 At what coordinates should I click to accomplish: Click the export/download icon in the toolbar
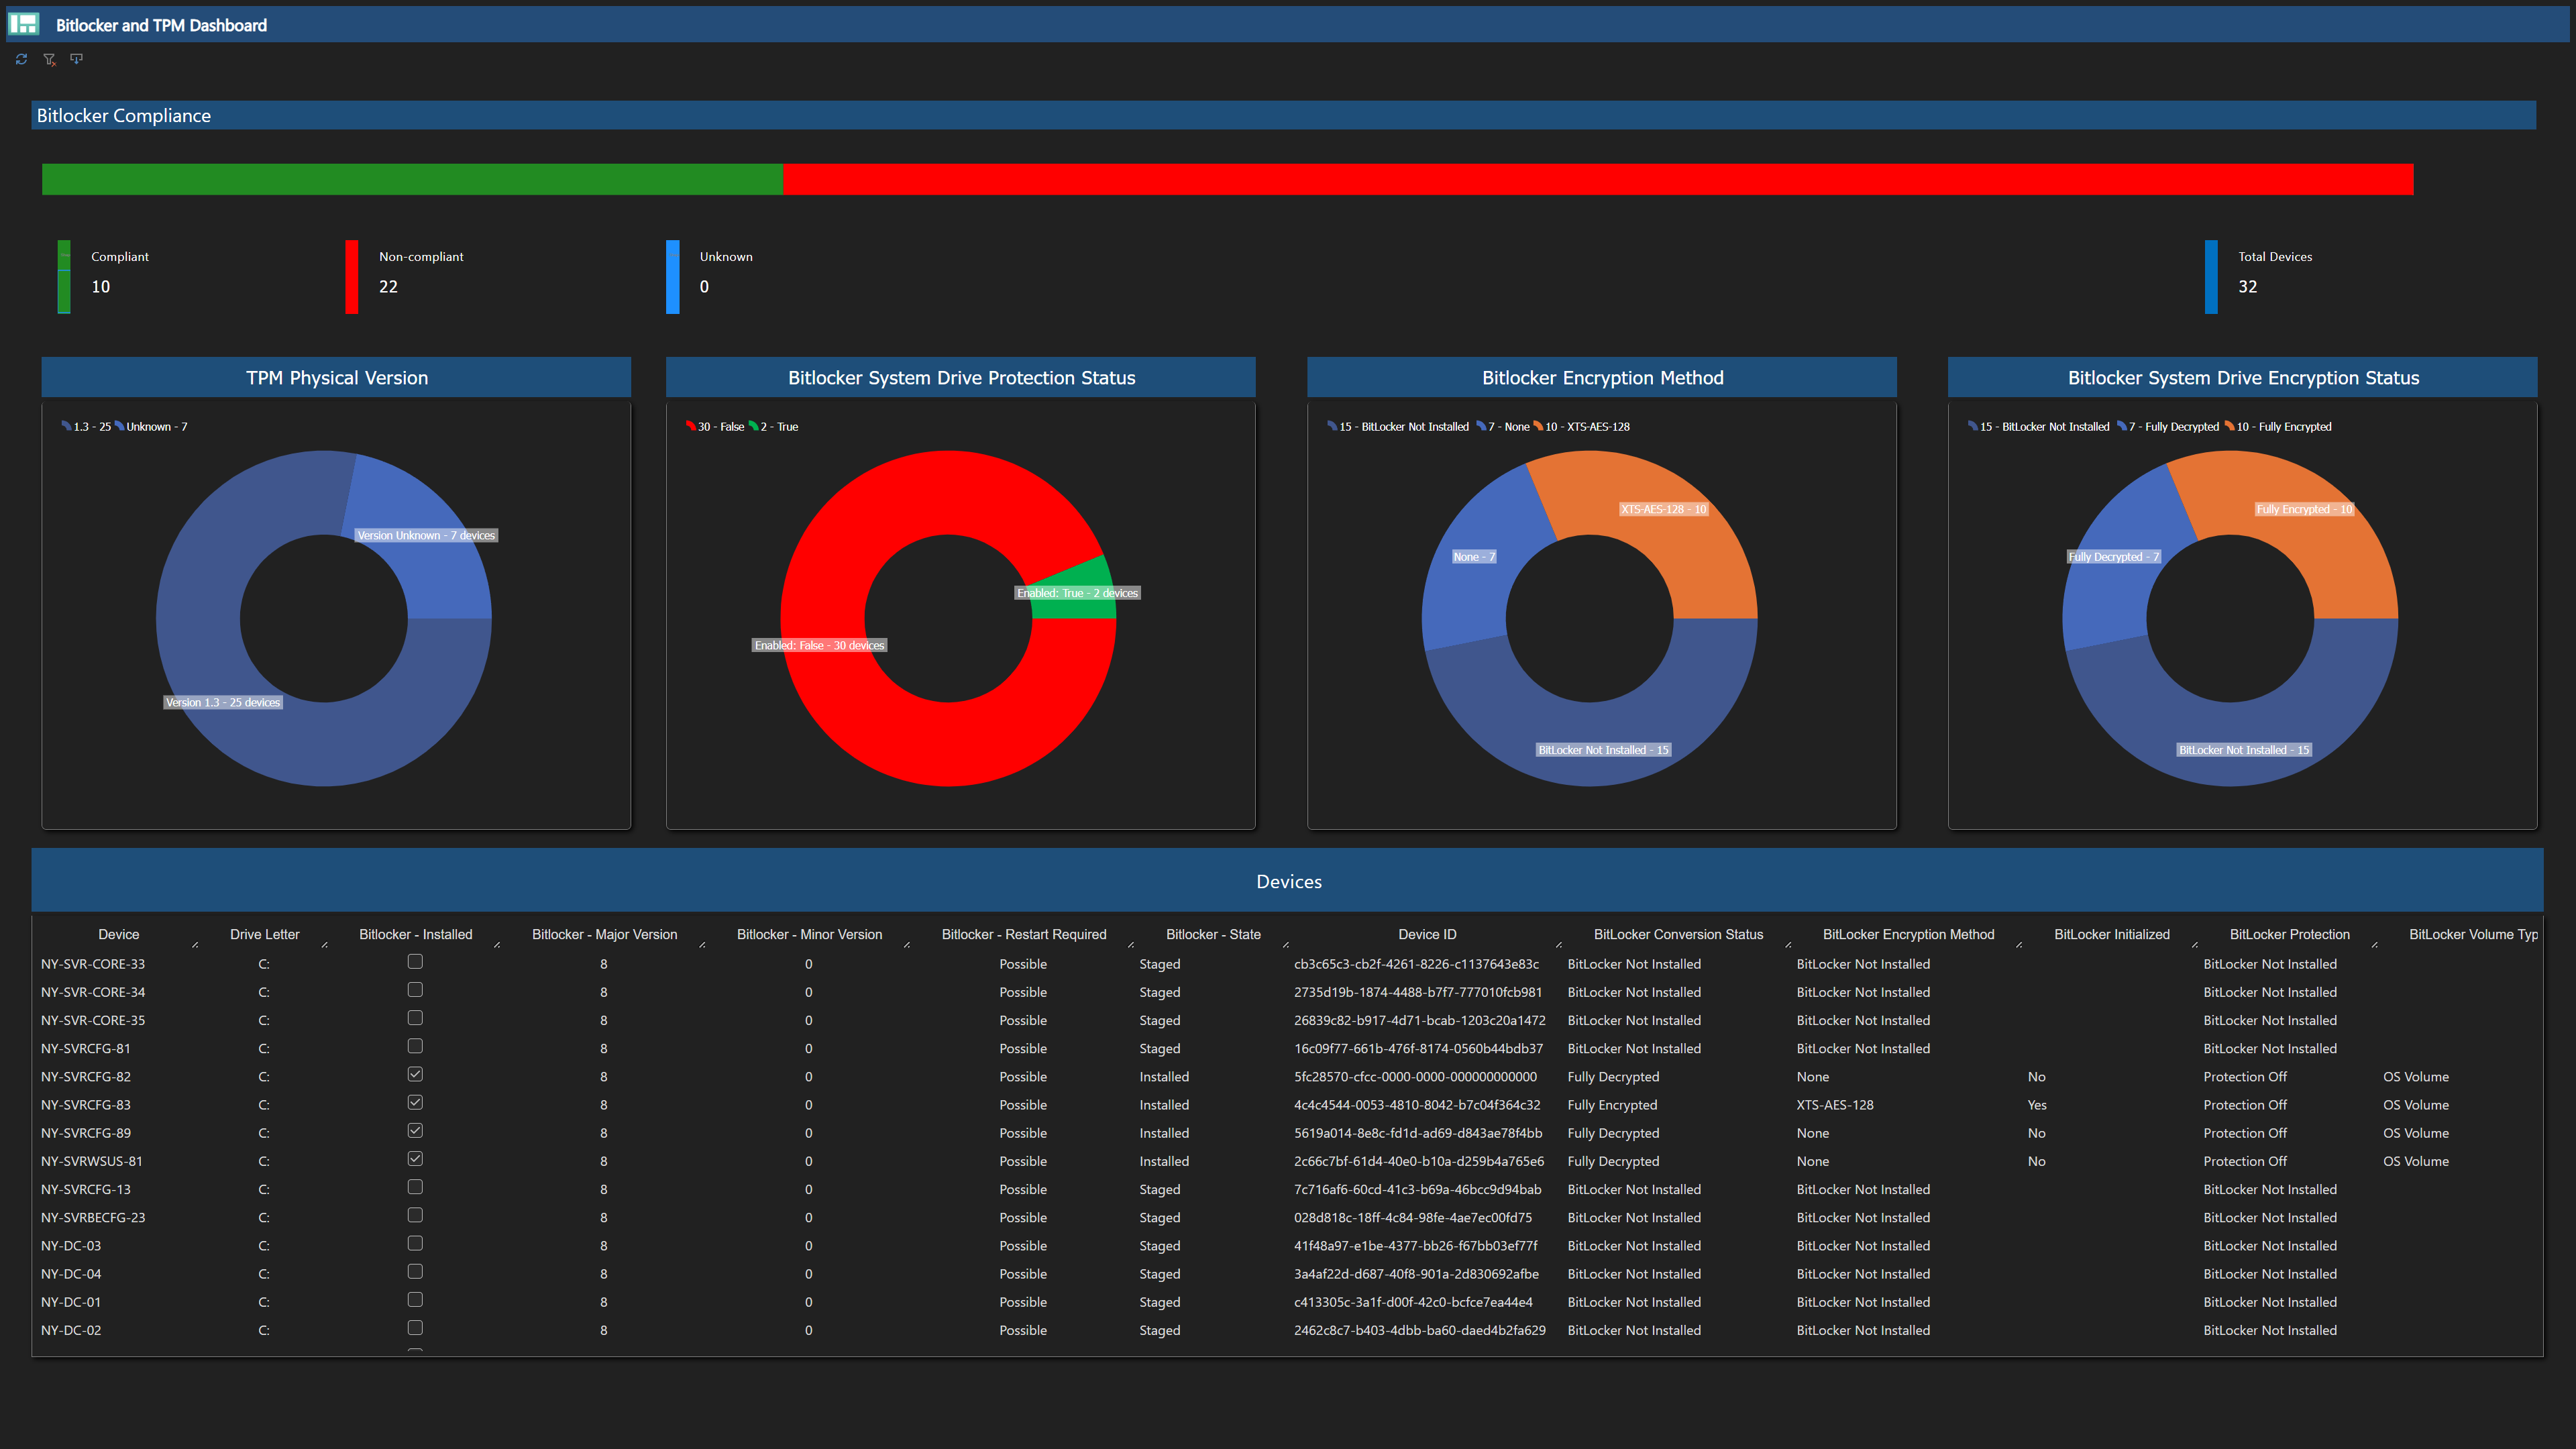[76, 59]
